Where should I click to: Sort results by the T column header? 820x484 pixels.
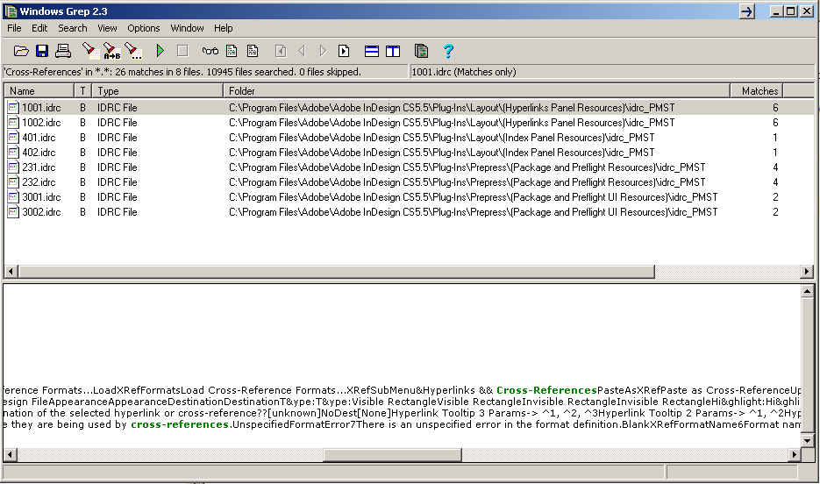coord(82,91)
